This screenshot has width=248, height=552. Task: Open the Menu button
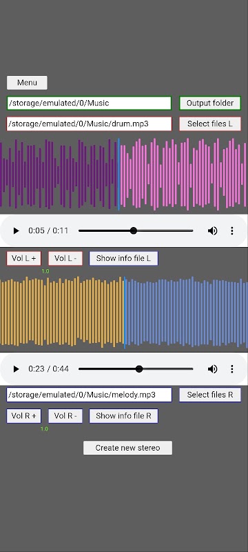pos(27,83)
